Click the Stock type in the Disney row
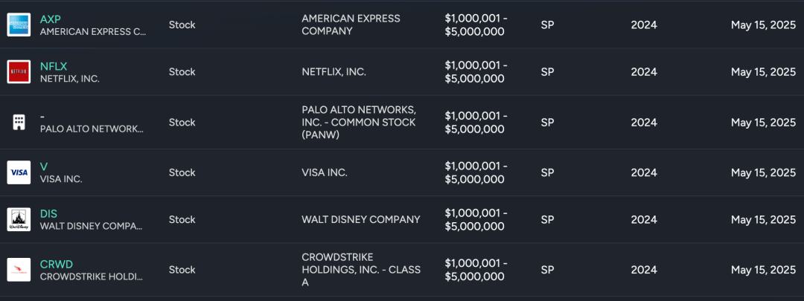Image resolution: width=804 pixels, height=301 pixels. pyautogui.click(x=182, y=219)
